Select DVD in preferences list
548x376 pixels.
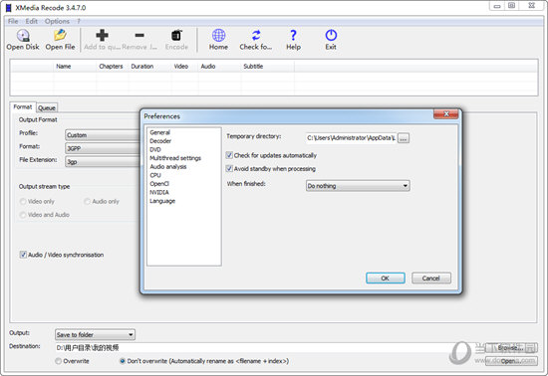tap(155, 149)
